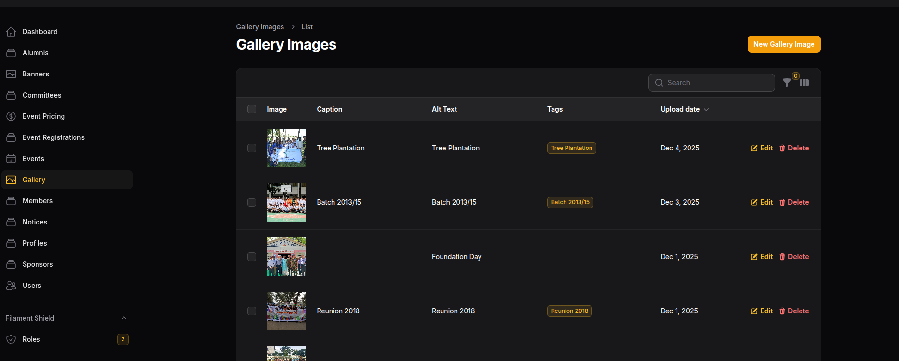
Task: Click the Batch 2013/15 tag badge
Action: pyautogui.click(x=570, y=202)
